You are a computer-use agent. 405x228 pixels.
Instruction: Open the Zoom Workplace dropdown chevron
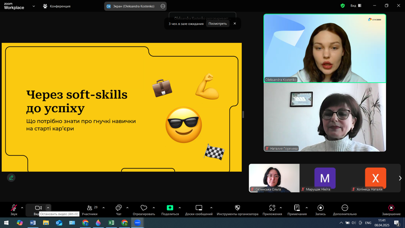click(x=34, y=6)
